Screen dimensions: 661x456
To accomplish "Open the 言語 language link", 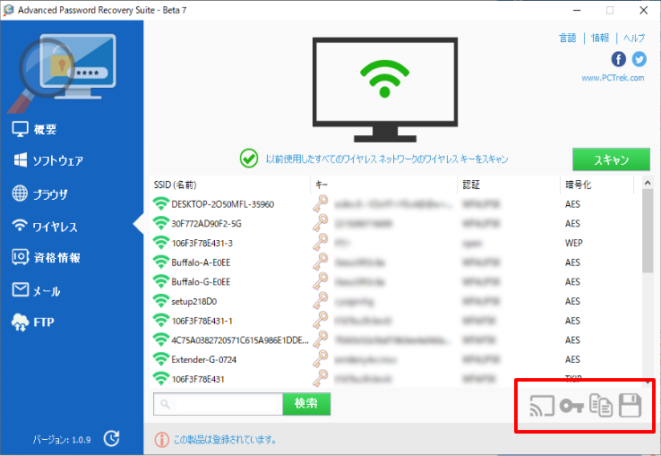I will tap(568, 38).
